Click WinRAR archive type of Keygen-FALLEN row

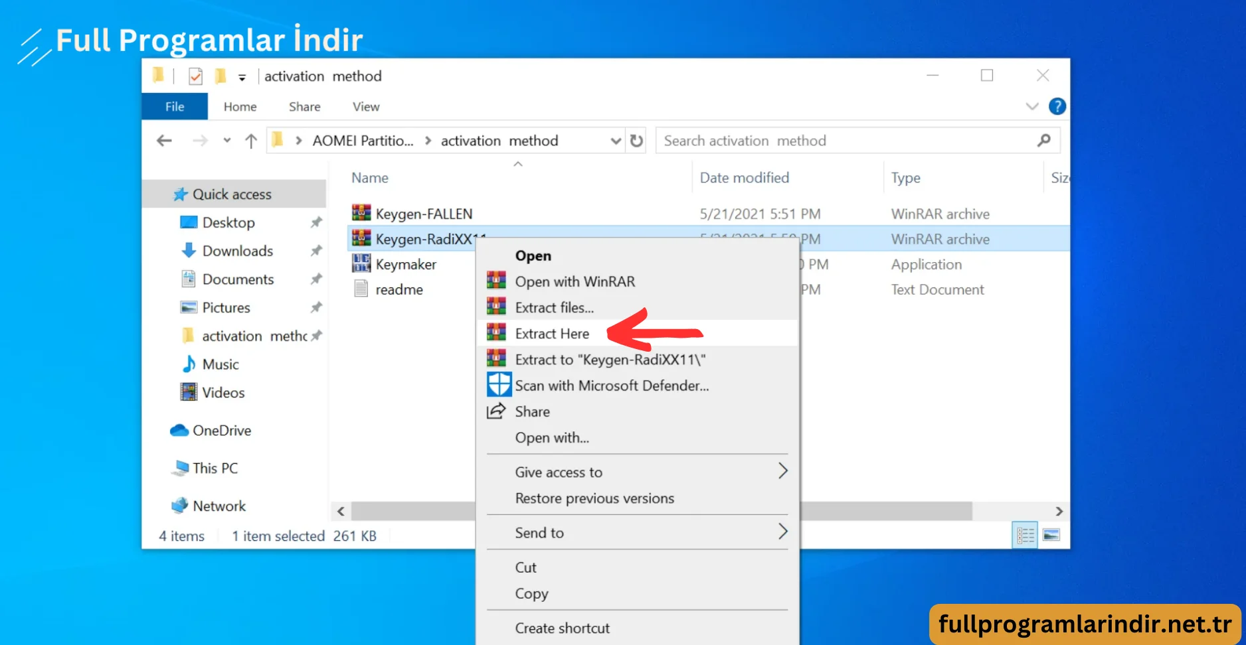[x=940, y=214]
